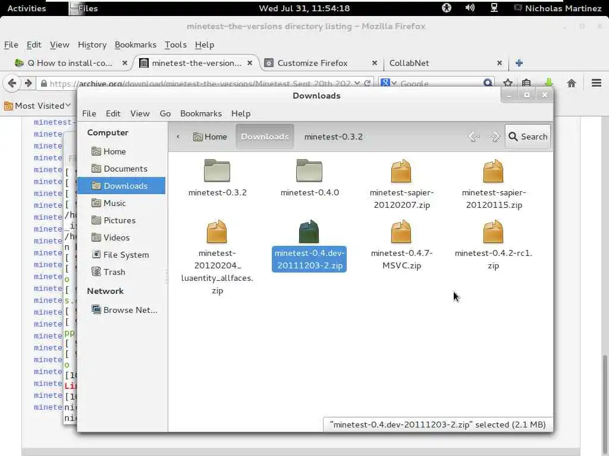Image resolution: width=609 pixels, height=456 pixels.
Task: Open Nicholas Martinez user menu
Action: [x=558, y=8]
